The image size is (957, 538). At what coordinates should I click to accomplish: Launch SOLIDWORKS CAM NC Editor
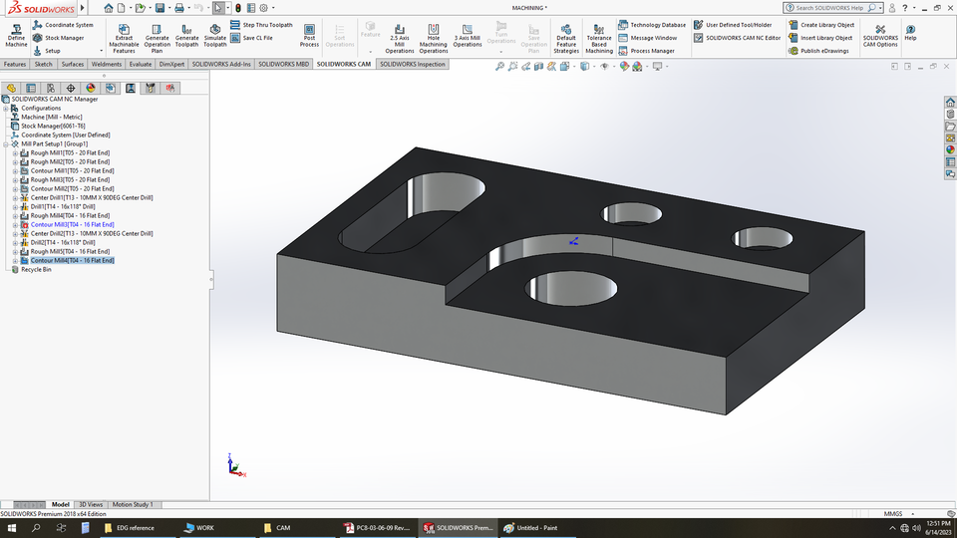point(738,38)
